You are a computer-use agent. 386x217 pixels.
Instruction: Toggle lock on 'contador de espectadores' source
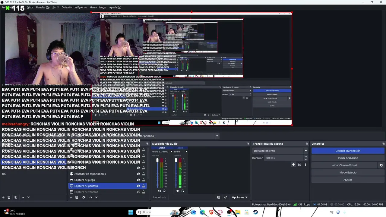(x=144, y=174)
